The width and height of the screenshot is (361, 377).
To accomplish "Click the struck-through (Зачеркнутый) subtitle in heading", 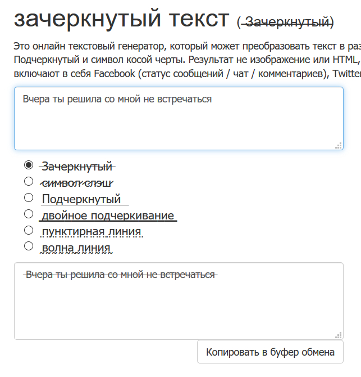I will [285, 22].
